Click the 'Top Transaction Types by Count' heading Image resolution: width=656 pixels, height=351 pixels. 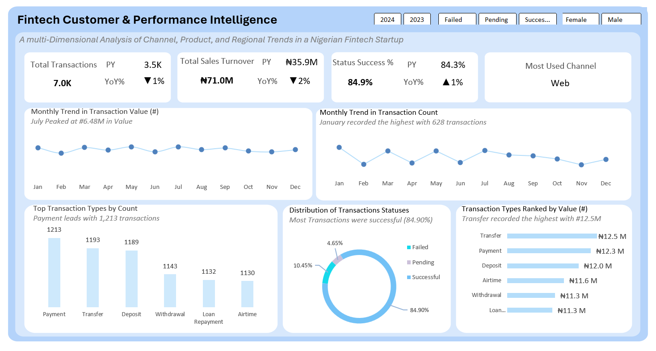pos(85,209)
